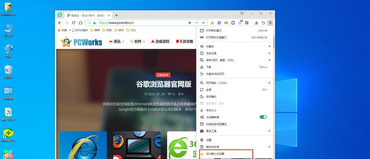This screenshot has height=159, width=370.
Task: Select 下载 in the menu
Action: coord(235,67)
